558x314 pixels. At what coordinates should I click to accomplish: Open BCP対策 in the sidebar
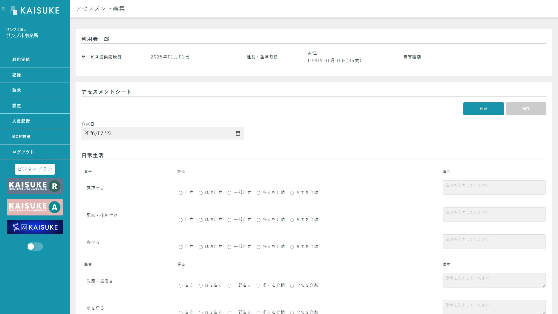[35, 137]
